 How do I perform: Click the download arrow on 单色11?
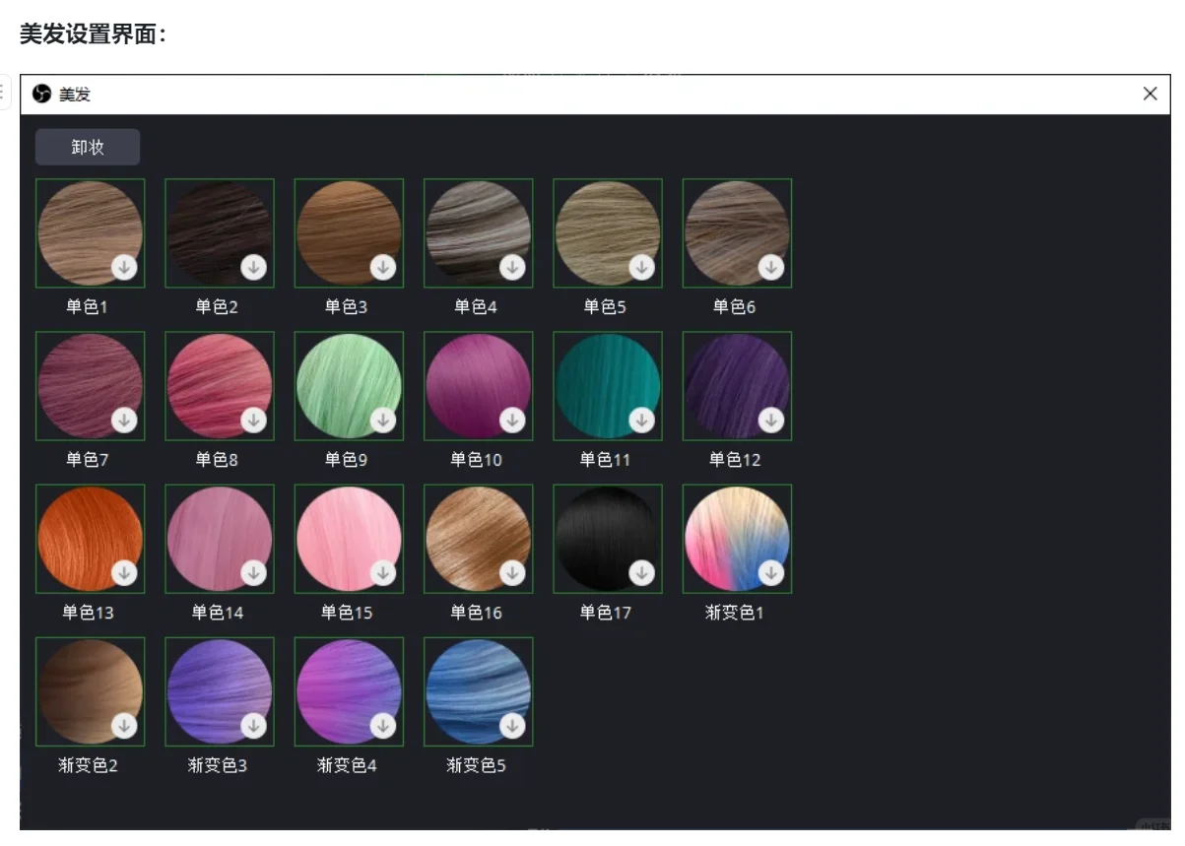pyautogui.click(x=642, y=420)
